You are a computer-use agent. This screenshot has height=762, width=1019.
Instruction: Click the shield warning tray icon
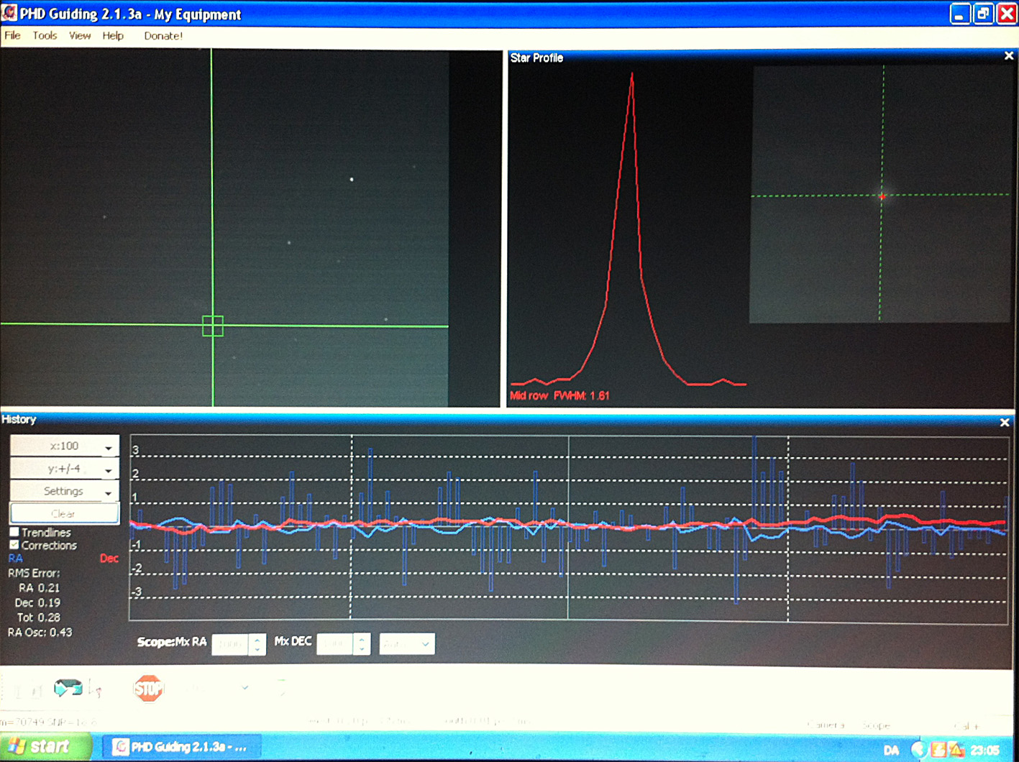pyautogui.click(x=956, y=750)
